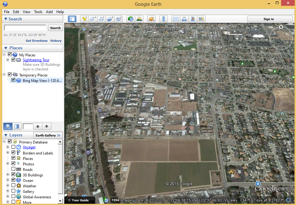Start recording a tour with the camera icon
Screen dimensions: 296x205
click(x=119, y=19)
